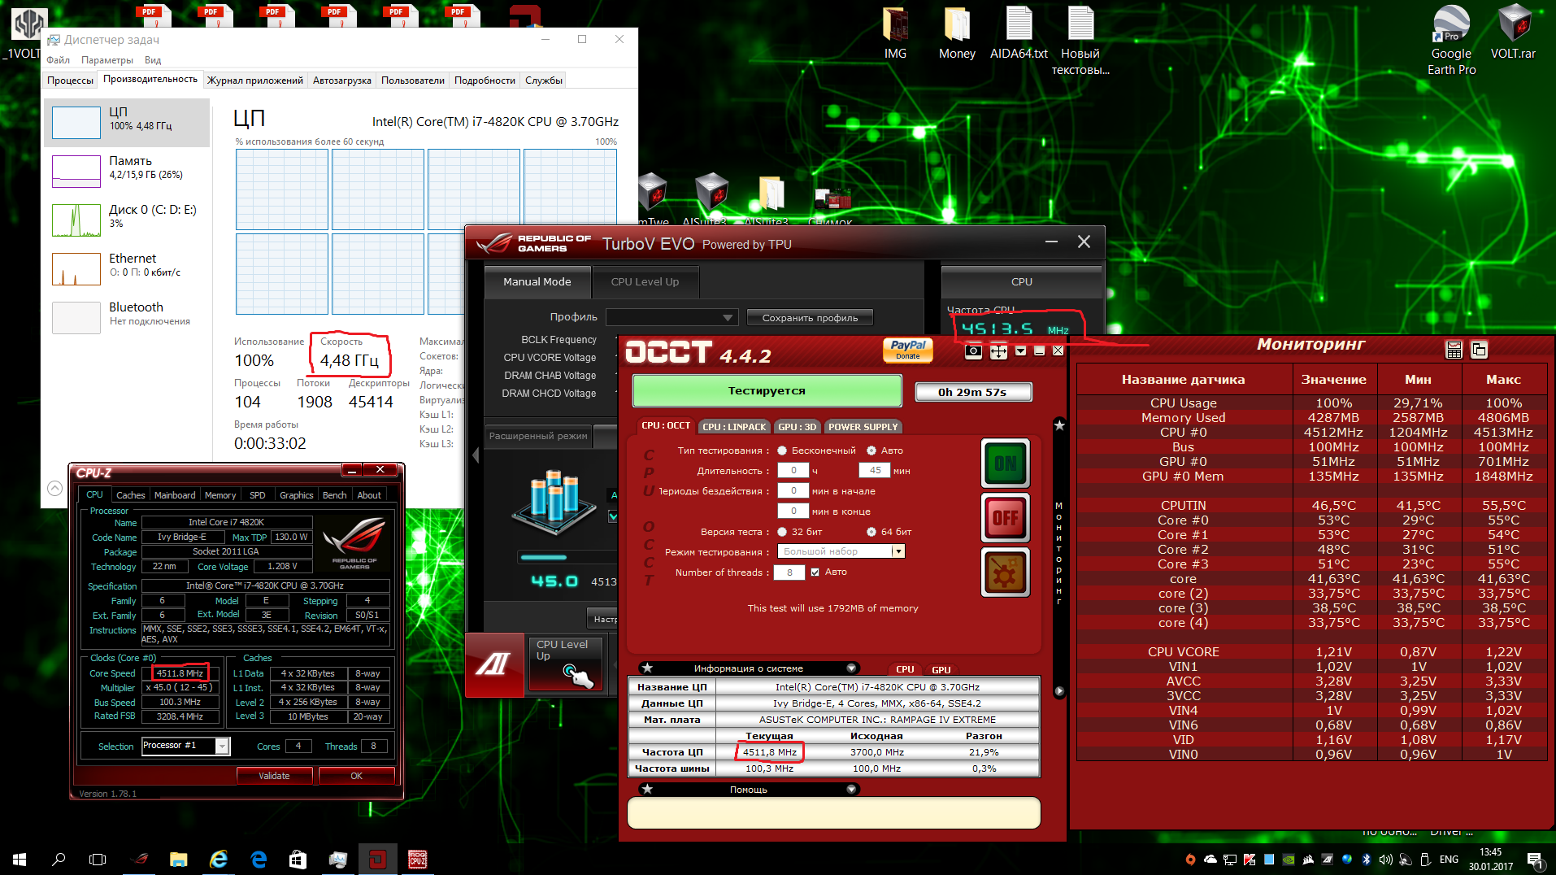Viewport: 1556px width, 875px height.
Task: Click the OCCT move-window crosshair icon
Action: click(x=998, y=351)
